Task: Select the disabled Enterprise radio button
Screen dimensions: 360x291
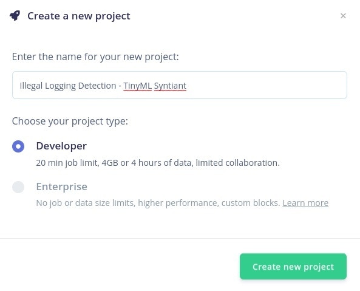Action: click(x=18, y=187)
